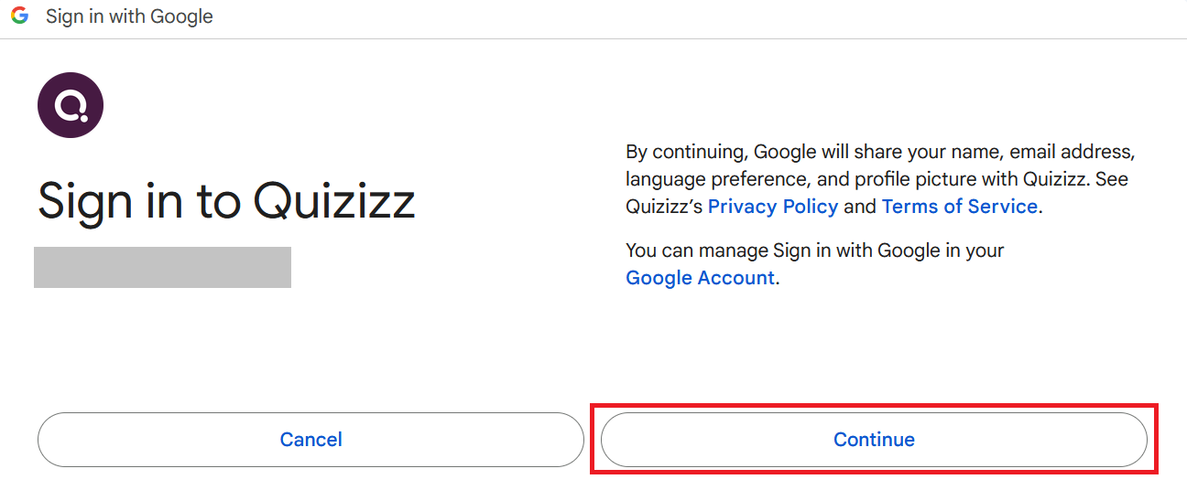
Task: Click the word 'Google' in the top header
Action: [x=180, y=16]
